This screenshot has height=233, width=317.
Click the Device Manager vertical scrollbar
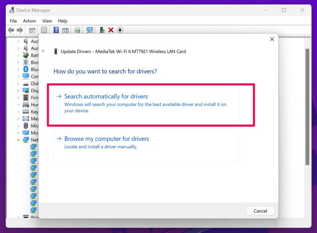pyautogui.click(x=307, y=107)
